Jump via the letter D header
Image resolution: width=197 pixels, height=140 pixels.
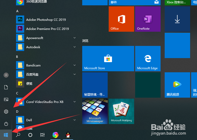point(17,112)
